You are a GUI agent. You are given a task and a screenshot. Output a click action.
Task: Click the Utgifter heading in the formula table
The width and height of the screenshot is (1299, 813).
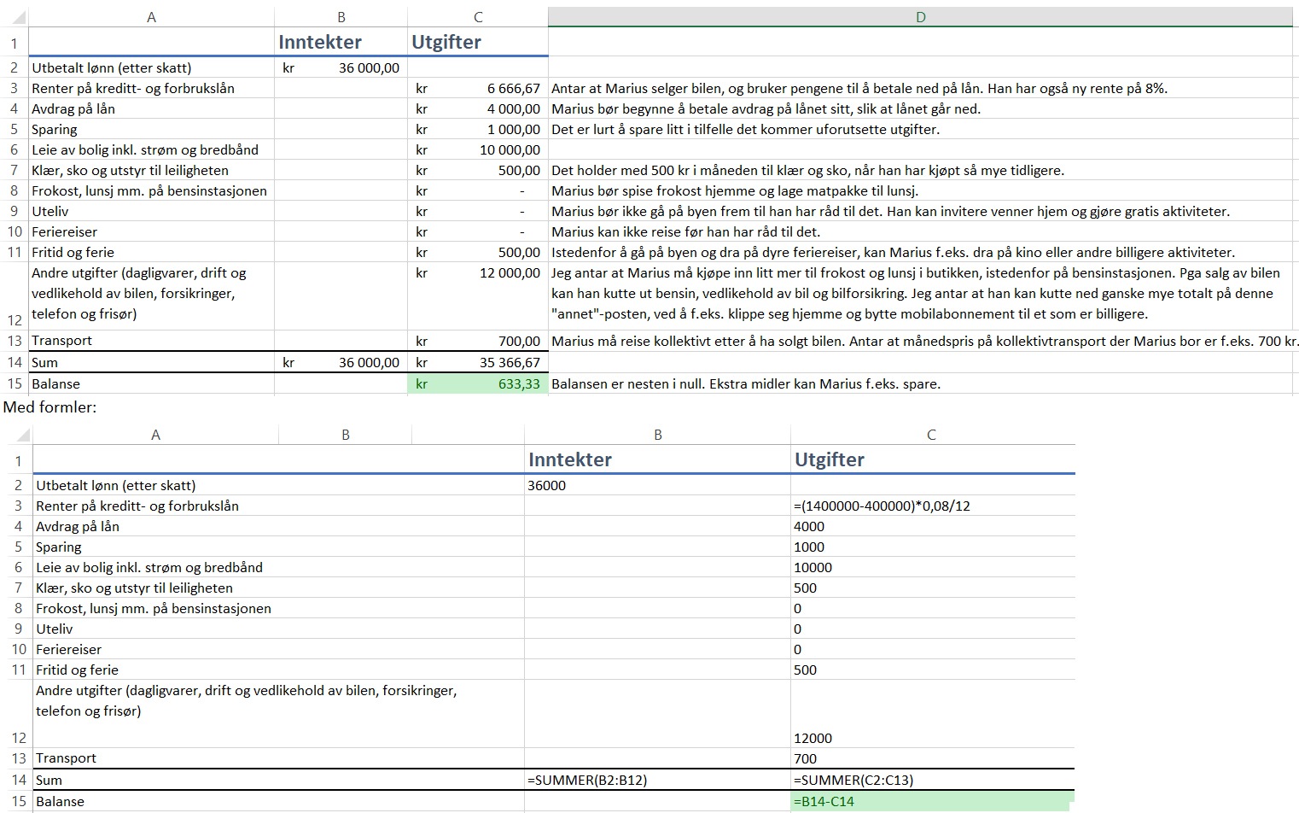point(829,459)
